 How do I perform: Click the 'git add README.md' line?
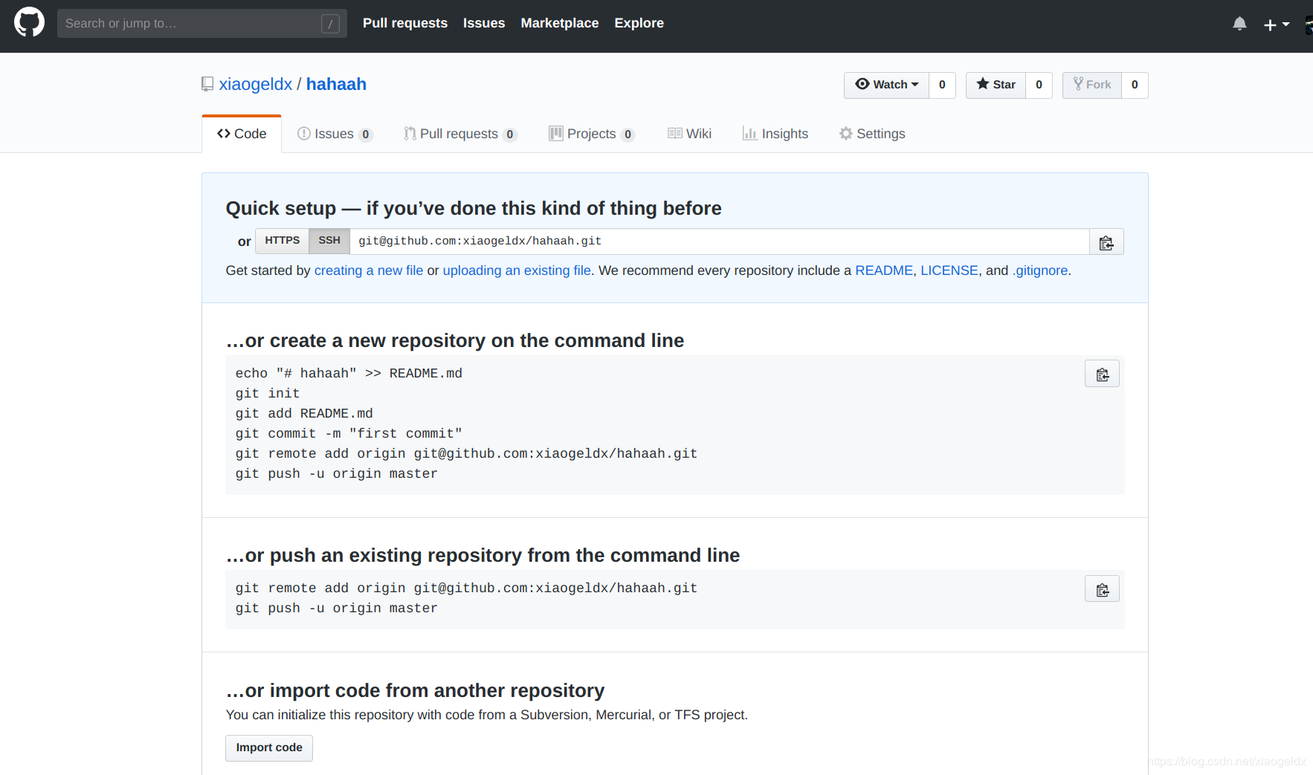click(304, 414)
